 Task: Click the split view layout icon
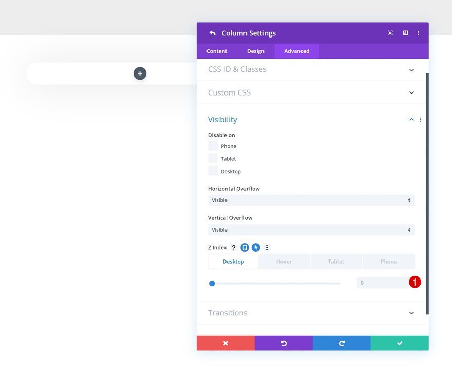[405, 32]
